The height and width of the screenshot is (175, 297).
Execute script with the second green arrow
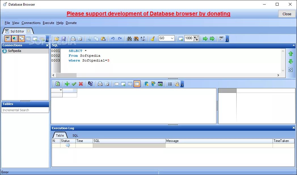[212, 39]
